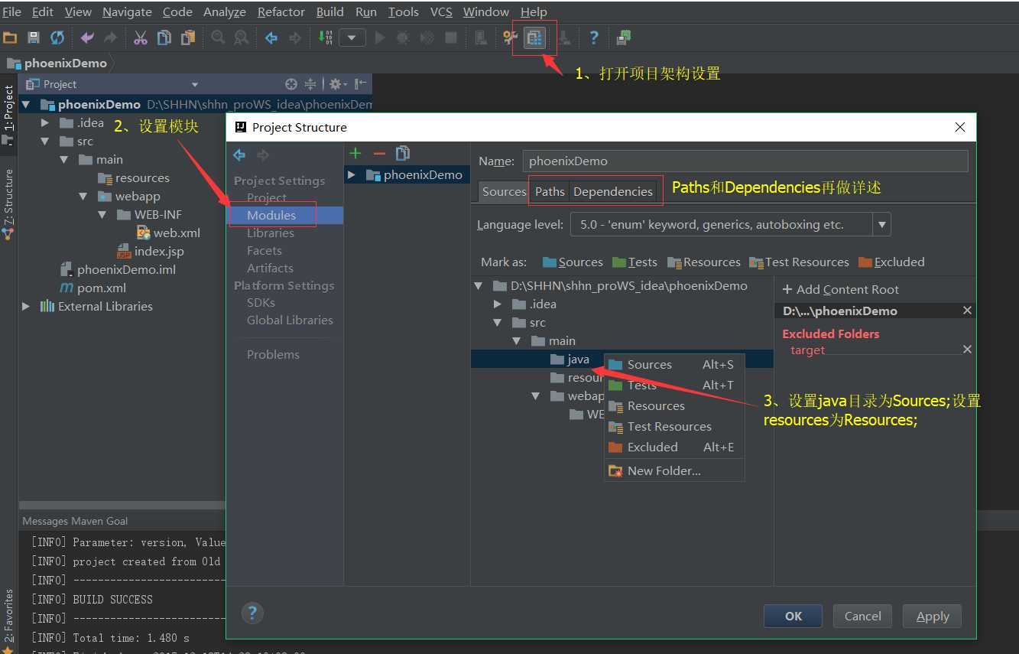Viewport: 1019px width, 654px height.
Task: Open the Project panel gear settings
Action: (337, 84)
